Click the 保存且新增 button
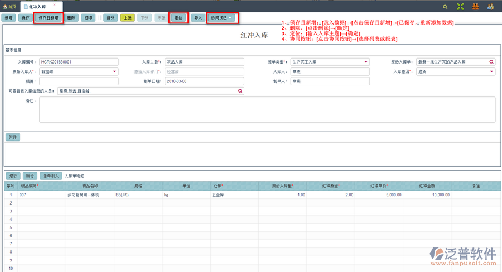This screenshot has width=502, height=272. 49,18
